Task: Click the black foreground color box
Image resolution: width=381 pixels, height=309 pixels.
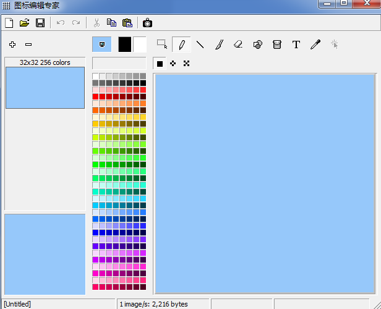Action: [125, 44]
